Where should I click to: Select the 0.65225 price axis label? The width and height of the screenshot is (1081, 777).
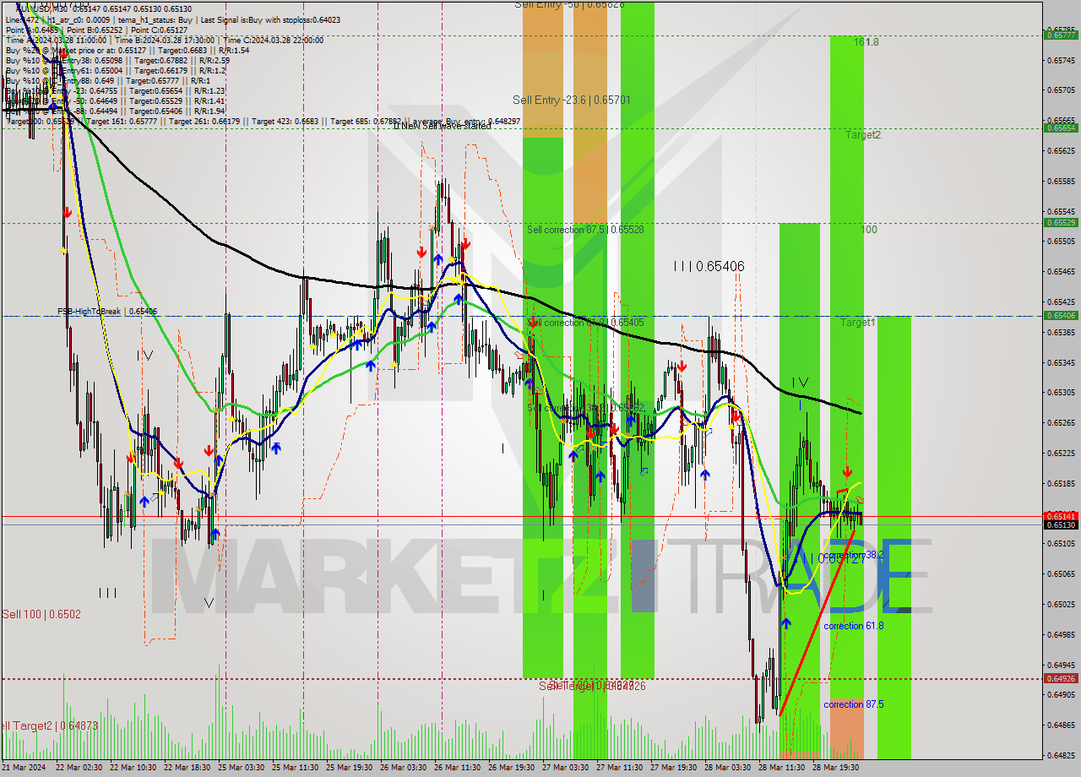pos(1061,454)
